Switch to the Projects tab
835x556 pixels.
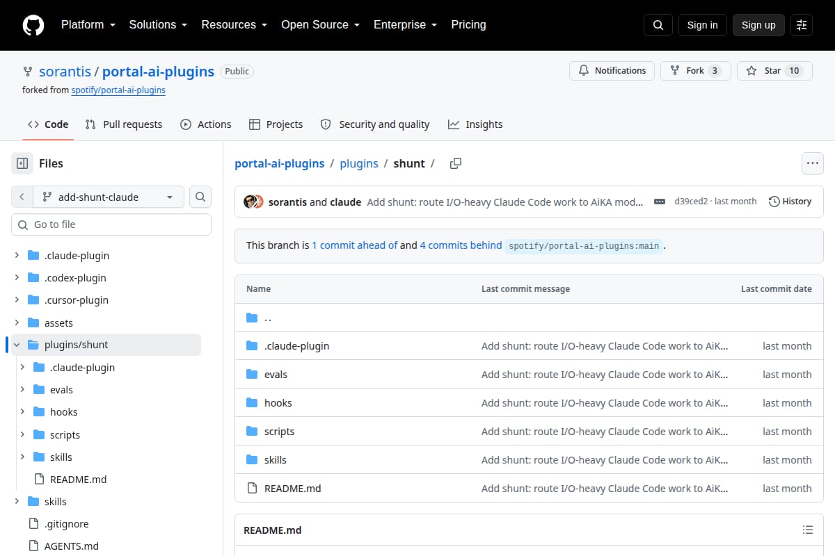pos(276,124)
